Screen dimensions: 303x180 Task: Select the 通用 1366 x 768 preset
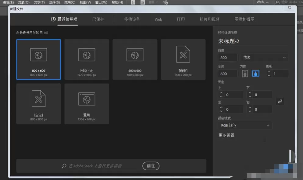[87, 104]
